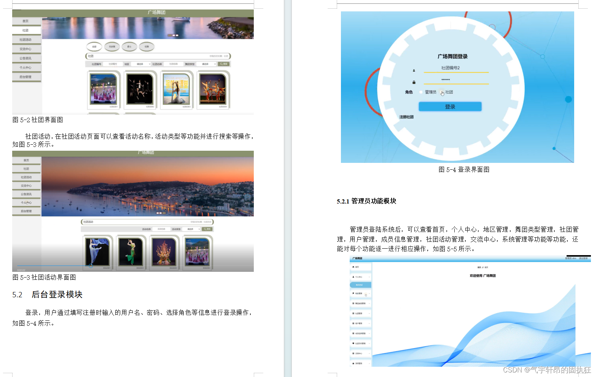This screenshot has height=377, width=597.
Task: Open 交流中心 in the 社团 page sidebar
Action: pyautogui.click(x=26, y=49)
